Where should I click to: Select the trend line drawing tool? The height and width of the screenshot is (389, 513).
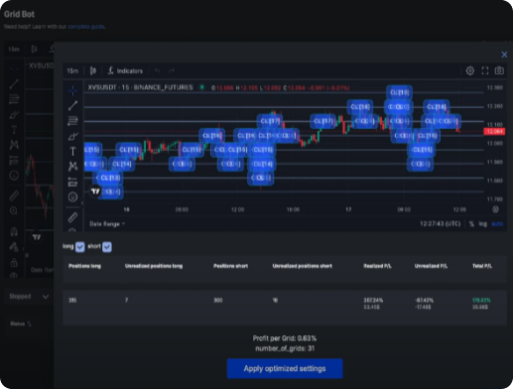tap(72, 105)
